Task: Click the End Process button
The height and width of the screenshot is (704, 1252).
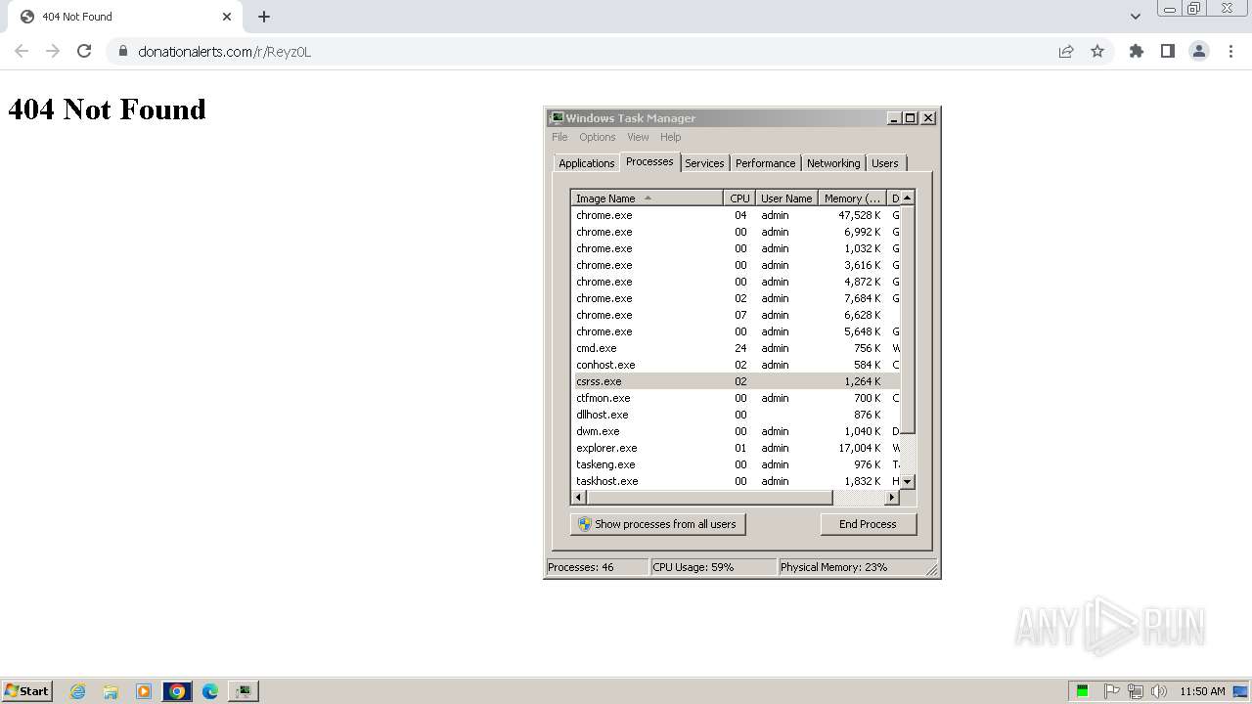Action: 868,524
